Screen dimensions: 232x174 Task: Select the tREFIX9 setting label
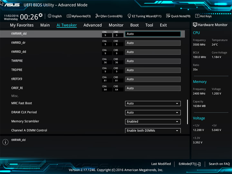click(17, 79)
